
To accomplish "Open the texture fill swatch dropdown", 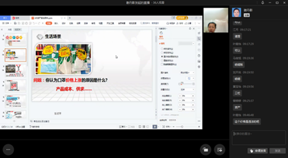I will pyautogui.click(x=190, y=78).
